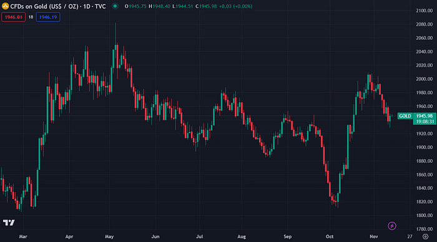Click the blue buy price 1946.19 button

coord(48,17)
